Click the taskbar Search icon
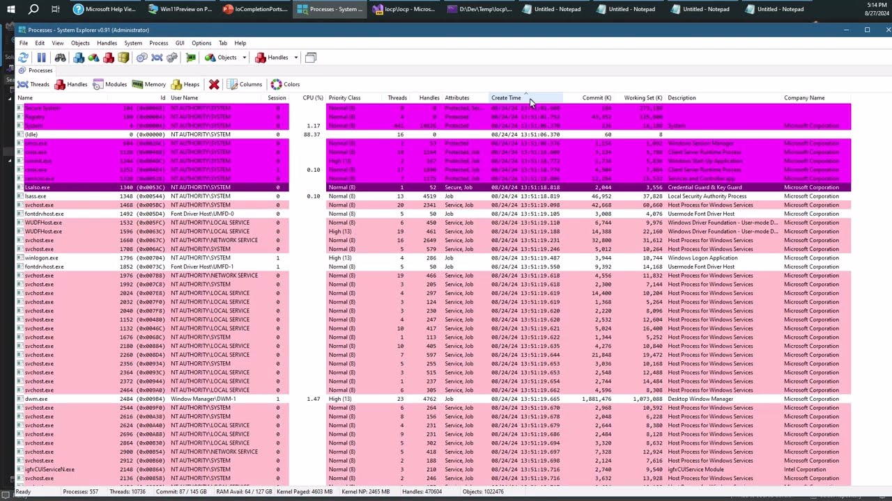Image resolution: width=892 pixels, height=501 pixels. point(33,9)
